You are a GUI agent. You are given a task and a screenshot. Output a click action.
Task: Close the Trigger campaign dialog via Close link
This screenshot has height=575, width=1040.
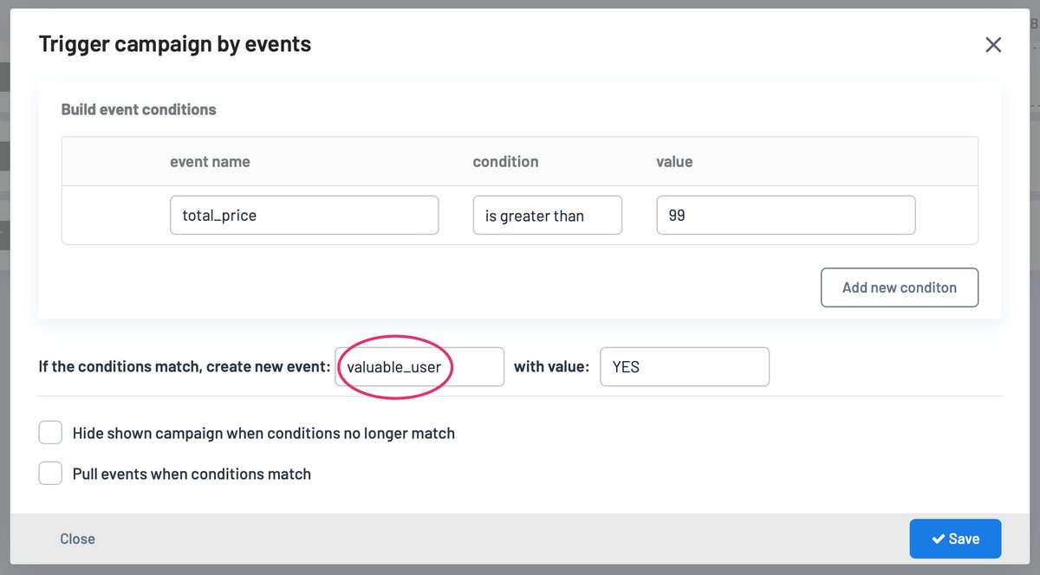(x=77, y=539)
